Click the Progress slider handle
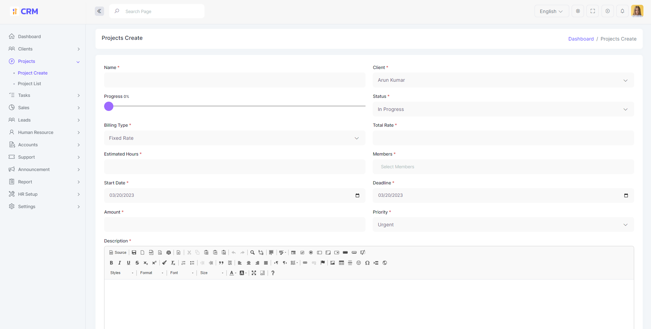 109,106
